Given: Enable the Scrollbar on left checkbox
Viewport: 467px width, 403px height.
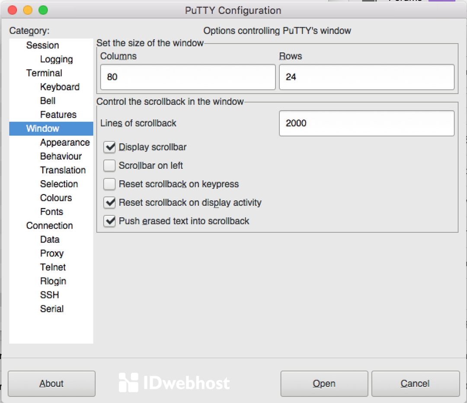Looking at the screenshot, I should (110, 166).
